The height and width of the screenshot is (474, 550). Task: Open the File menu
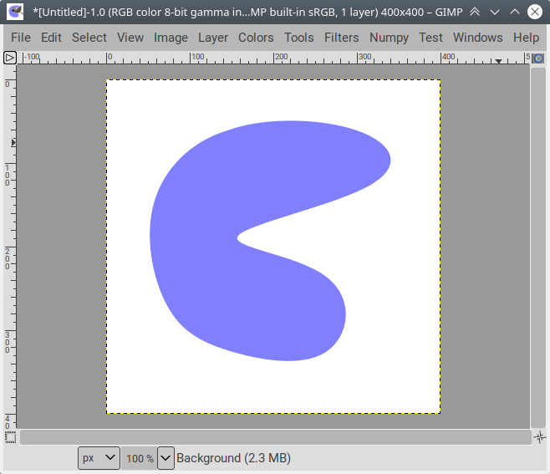point(21,38)
